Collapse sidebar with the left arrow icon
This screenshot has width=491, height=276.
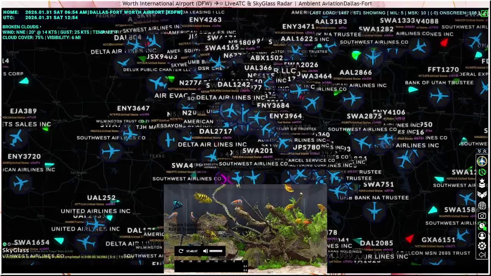tap(482, 255)
